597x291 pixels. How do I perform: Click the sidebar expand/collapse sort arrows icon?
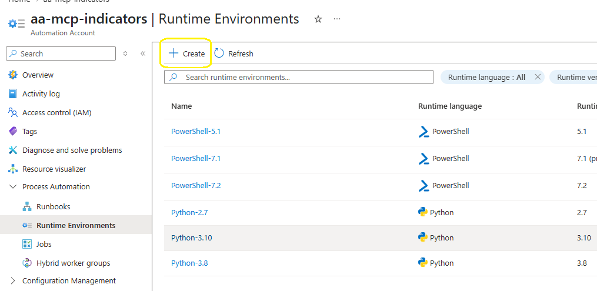(x=125, y=53)
